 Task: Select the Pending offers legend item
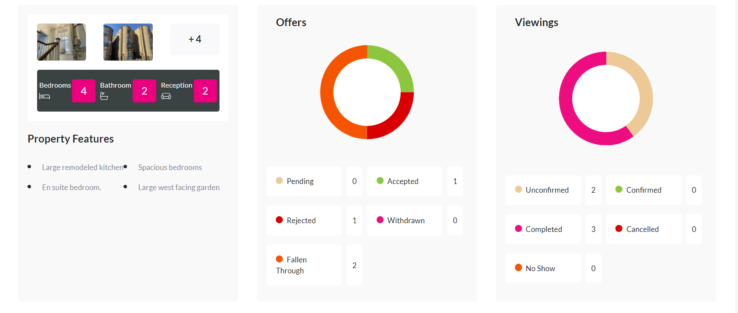coord(304,181)
